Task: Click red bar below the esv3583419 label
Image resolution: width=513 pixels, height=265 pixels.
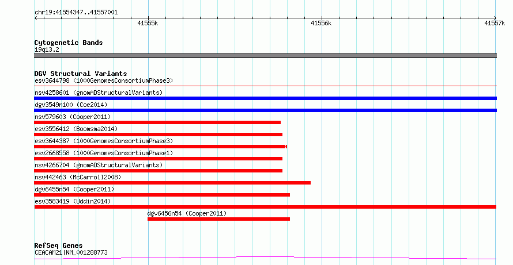Action: tap(265, 207)
